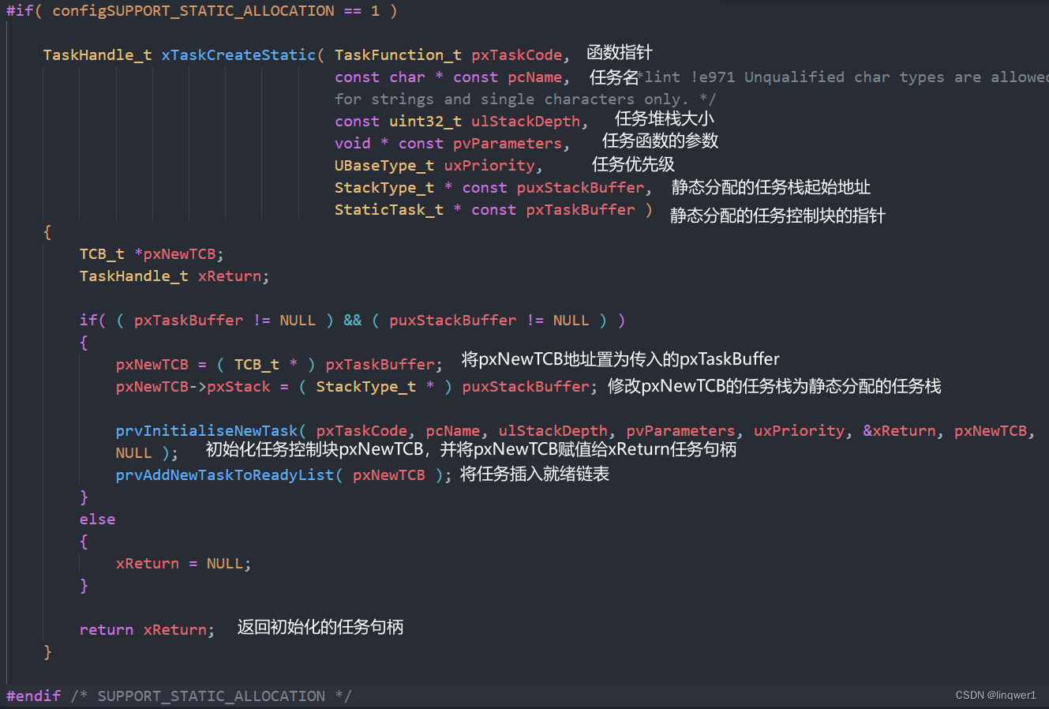Click the 'void * const pvParameters' parameter name
This screenshot has height=709, width=1049.
(508, 144)
